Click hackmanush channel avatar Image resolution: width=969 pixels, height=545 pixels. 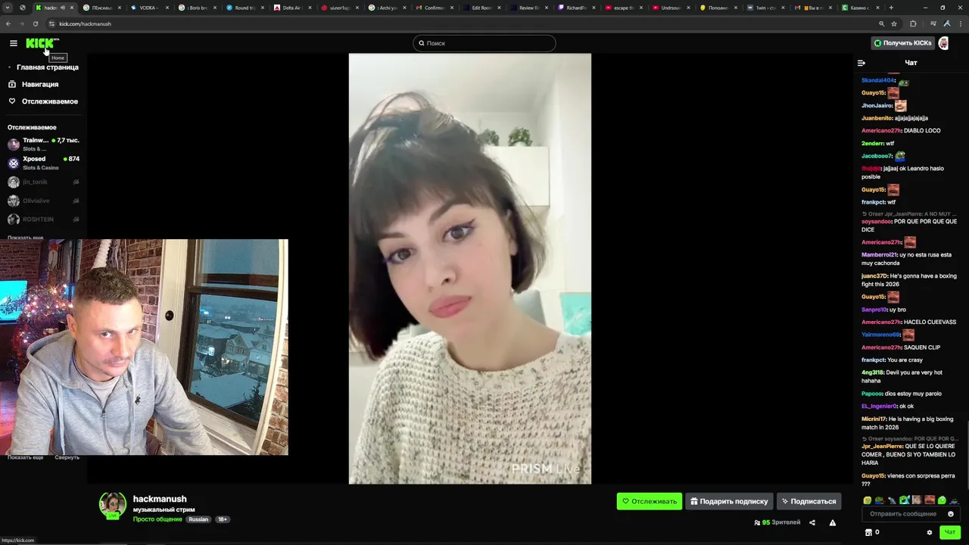tap(113, 505)
